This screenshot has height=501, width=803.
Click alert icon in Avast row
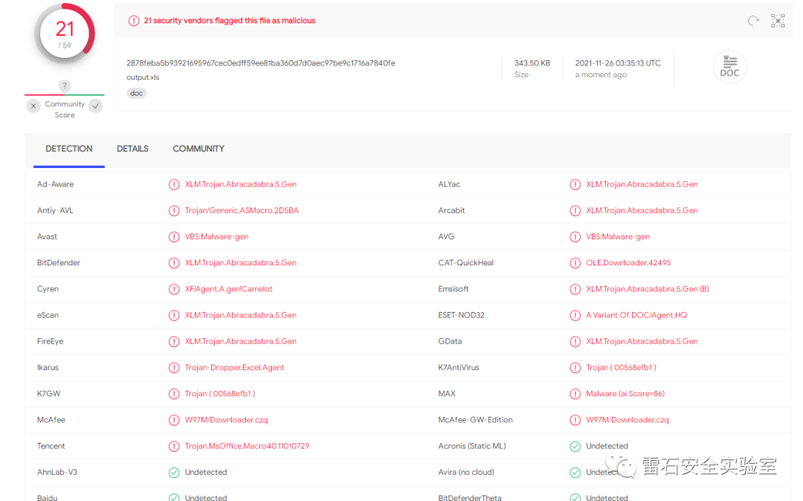pos(174,236)
